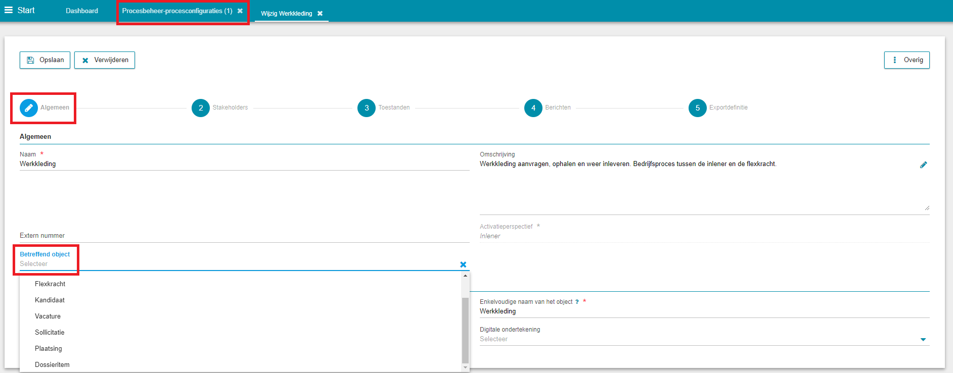Screen dimensions: 953x373
Task: Open step 5 Exportdefinitie
Action: click(x=698, y=108)
